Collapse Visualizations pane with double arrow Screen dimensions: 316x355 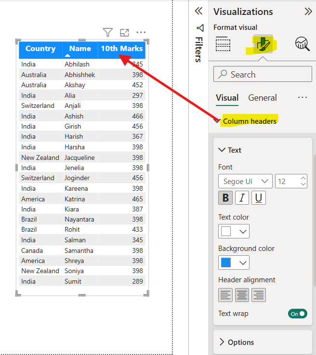click(308, 12)
